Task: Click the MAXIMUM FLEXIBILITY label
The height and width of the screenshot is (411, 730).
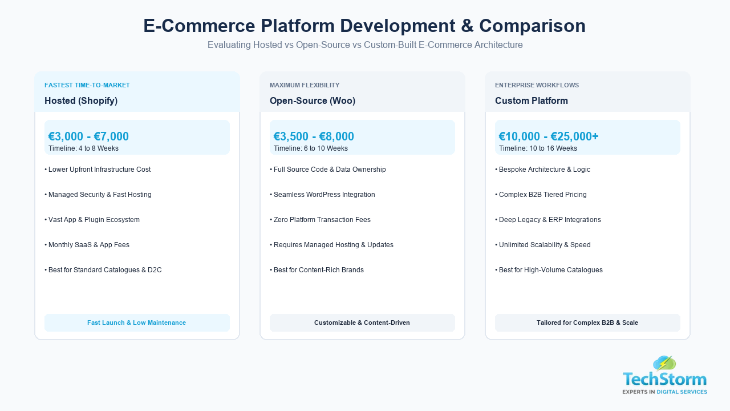Action: (x=305, y=85)
